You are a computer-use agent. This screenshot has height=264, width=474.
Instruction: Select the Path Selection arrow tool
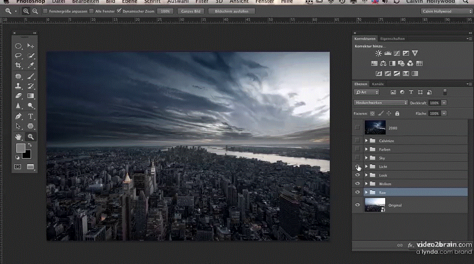tap(18, 126)
